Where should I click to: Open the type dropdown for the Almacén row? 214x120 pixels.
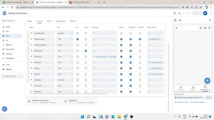pyautogui.click(x=65, y=62)
